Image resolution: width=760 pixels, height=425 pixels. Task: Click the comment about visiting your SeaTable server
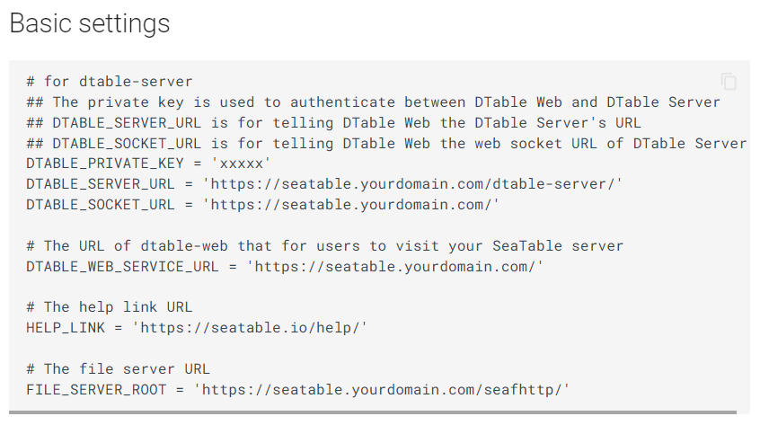[x=324, y=246]
